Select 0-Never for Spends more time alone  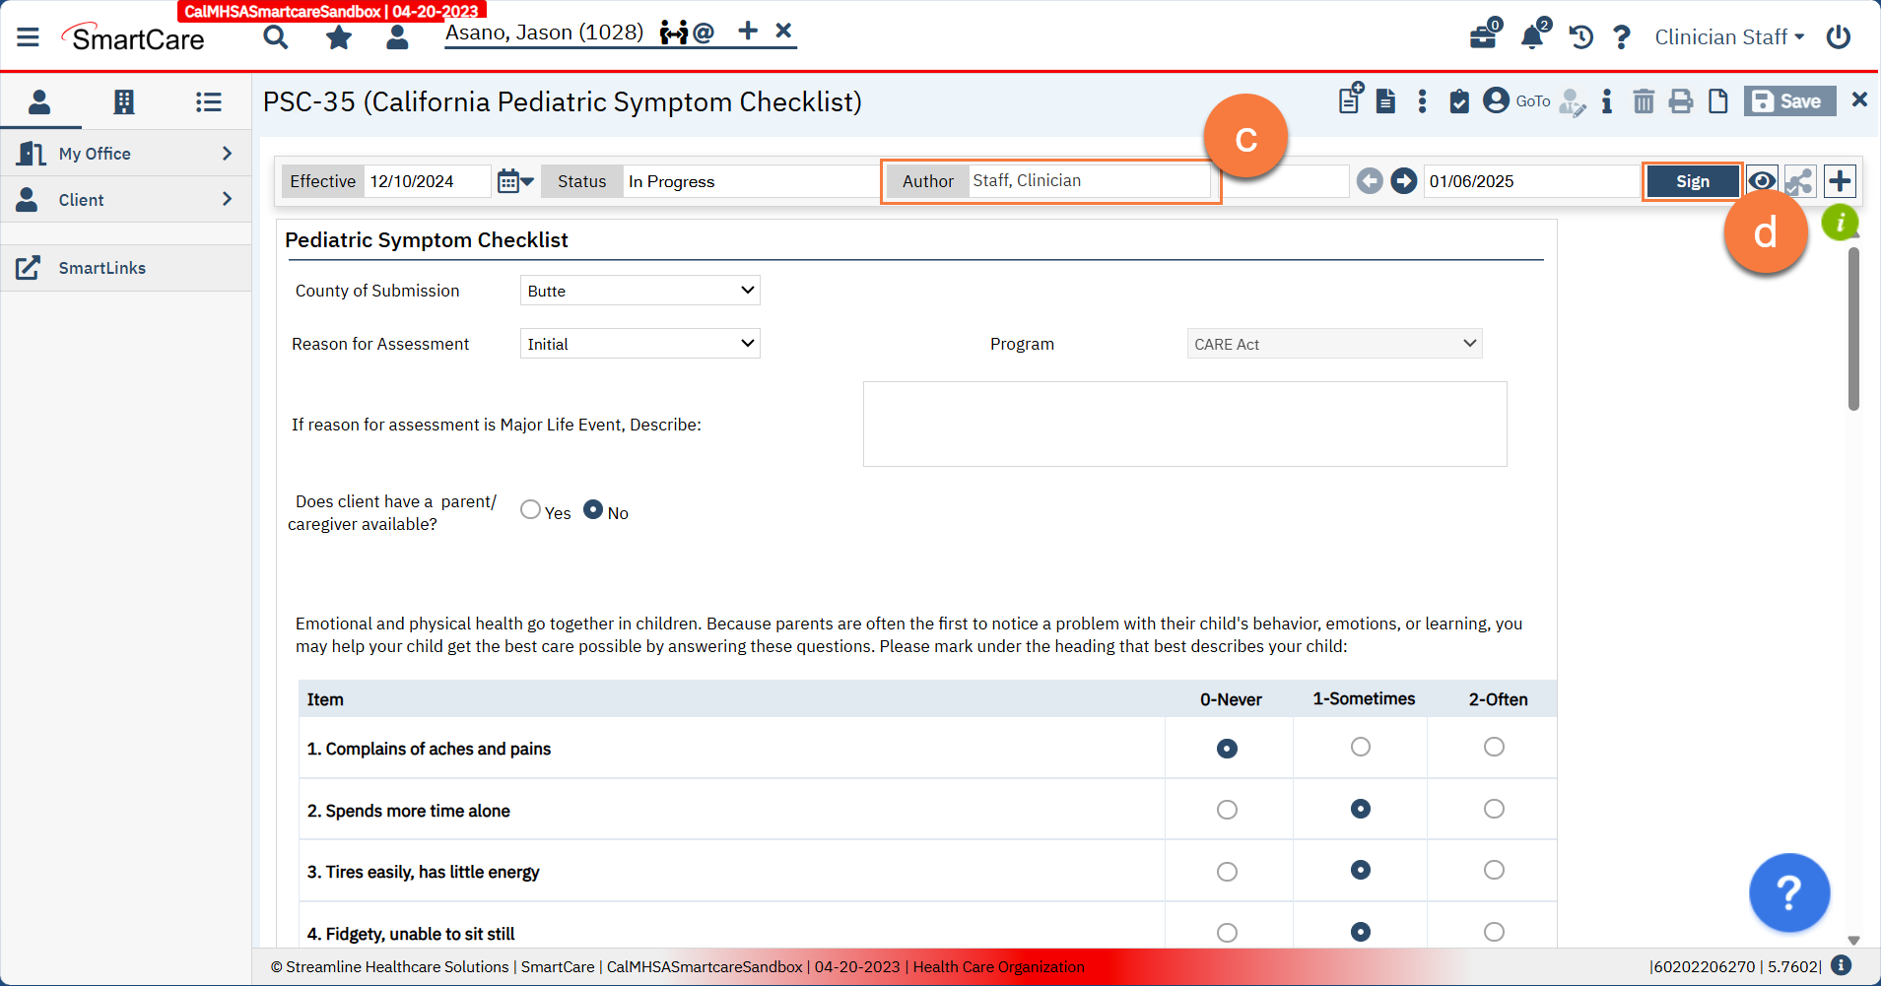[1227, 810]
